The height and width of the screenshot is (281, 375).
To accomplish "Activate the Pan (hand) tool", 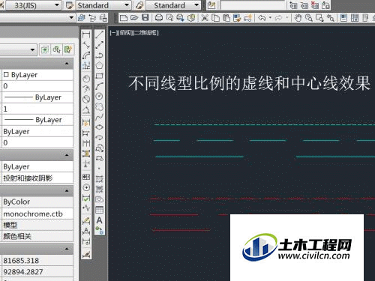I will click(298, 18).
